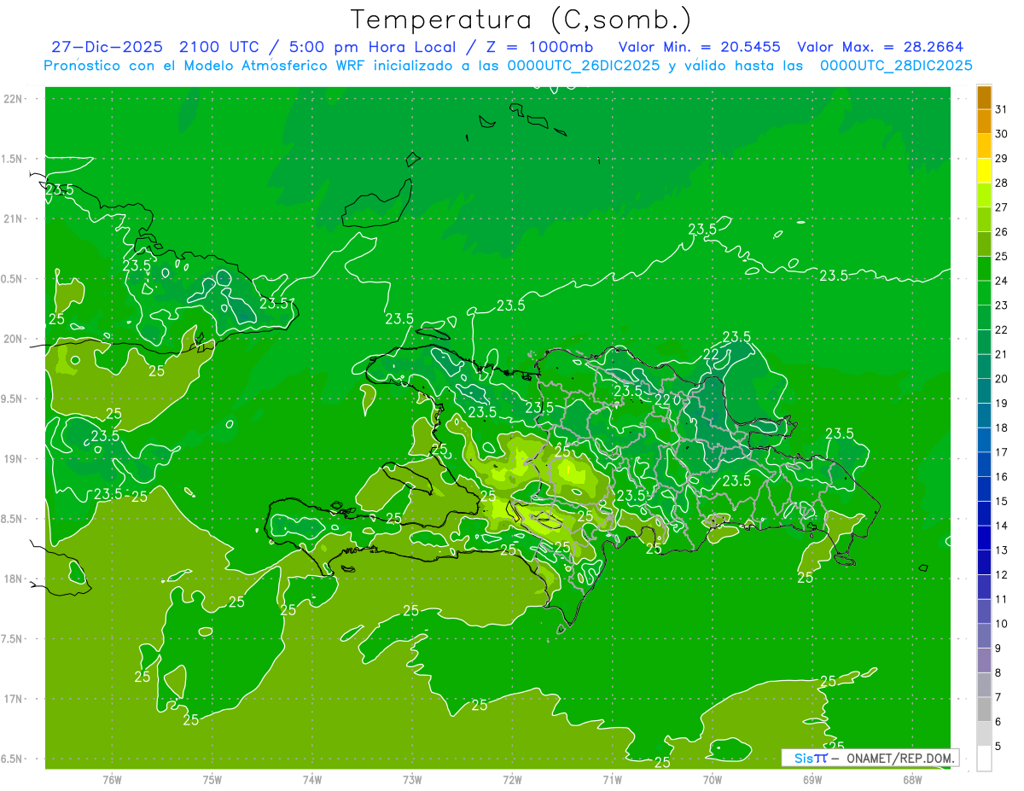
Task: Click the colorbar legend label '29'
Action: click(1001, 158)
